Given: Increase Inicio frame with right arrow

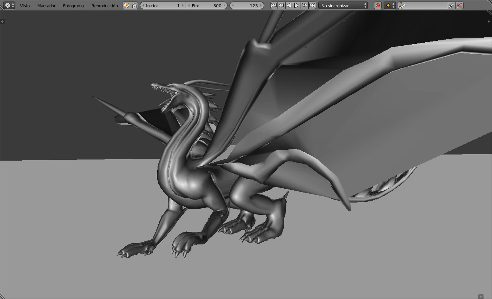Looking at the screenshot, I should [183, 5].
